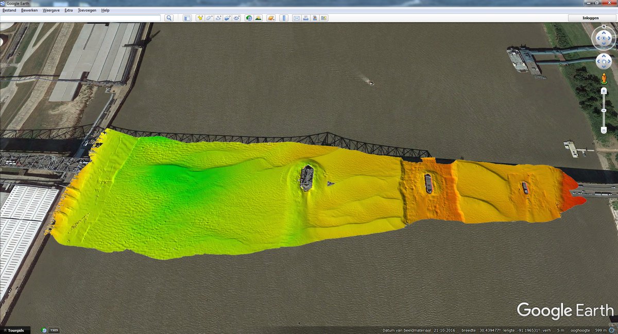Screen dimensions: 618x334
Task: Expand the Tourgids panel
Action: pyautogui.click(x=14, y=330)
